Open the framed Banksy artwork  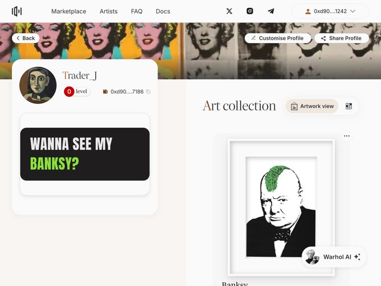click(x=281, y=207)
